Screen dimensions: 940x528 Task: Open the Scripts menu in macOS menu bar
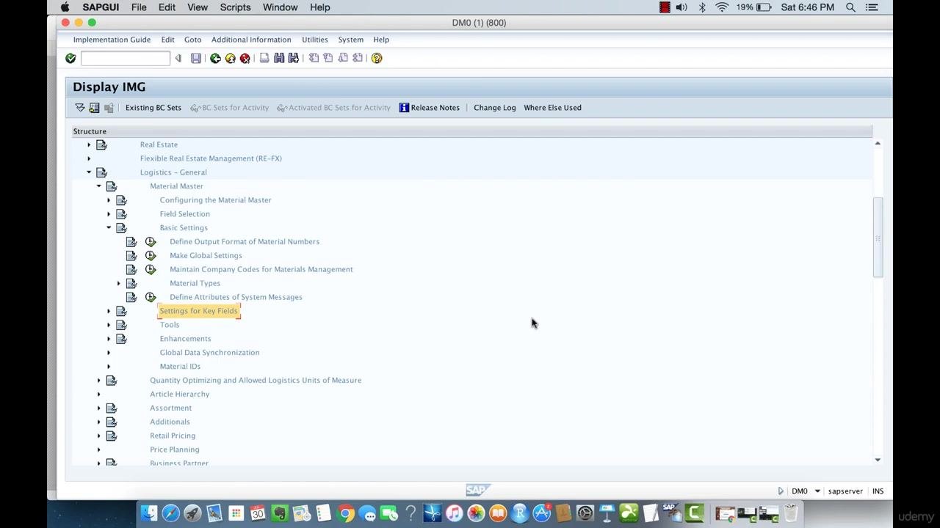pos(236,7)
